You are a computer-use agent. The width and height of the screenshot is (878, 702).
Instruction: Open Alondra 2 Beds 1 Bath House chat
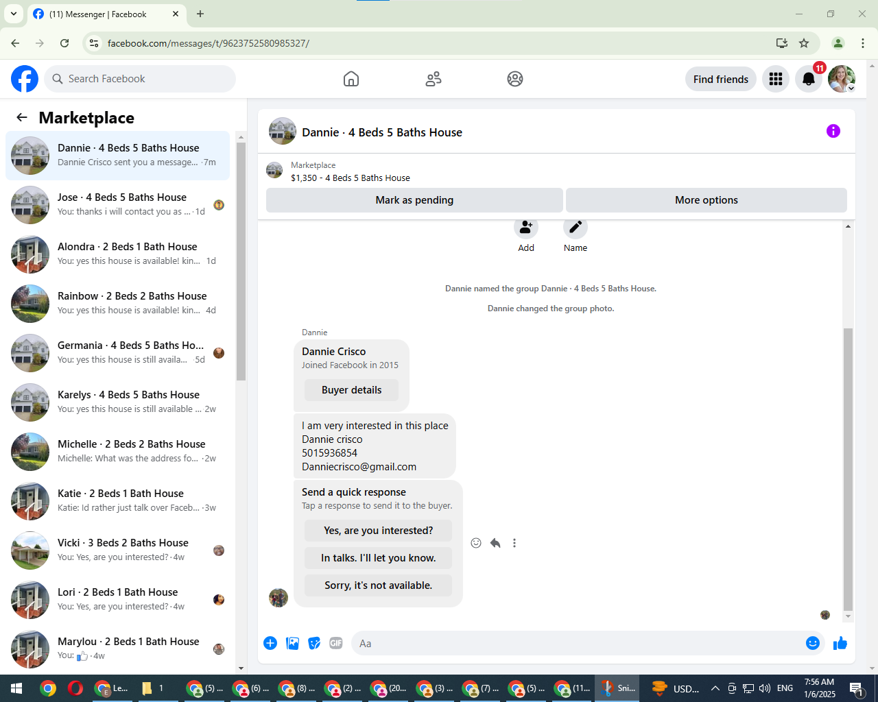(x=118, y=254)
